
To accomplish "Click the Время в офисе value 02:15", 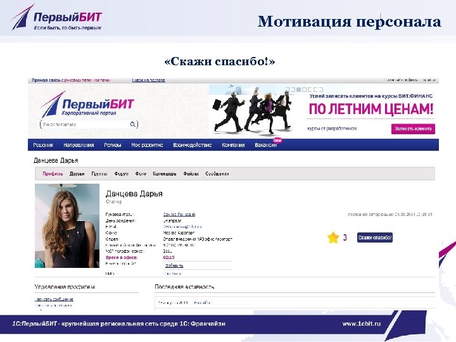I will click(168, 257).
